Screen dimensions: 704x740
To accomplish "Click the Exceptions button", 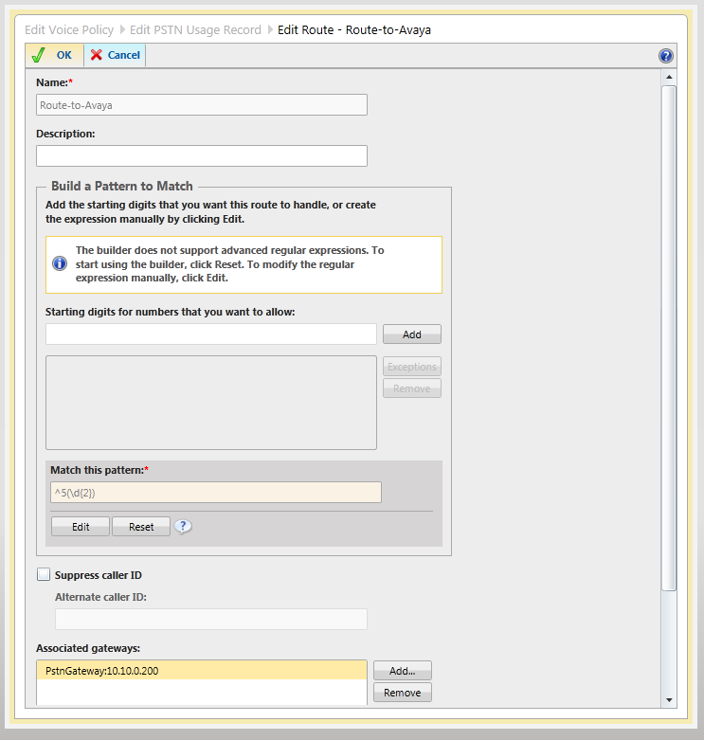I will click(x=412, y=367).
